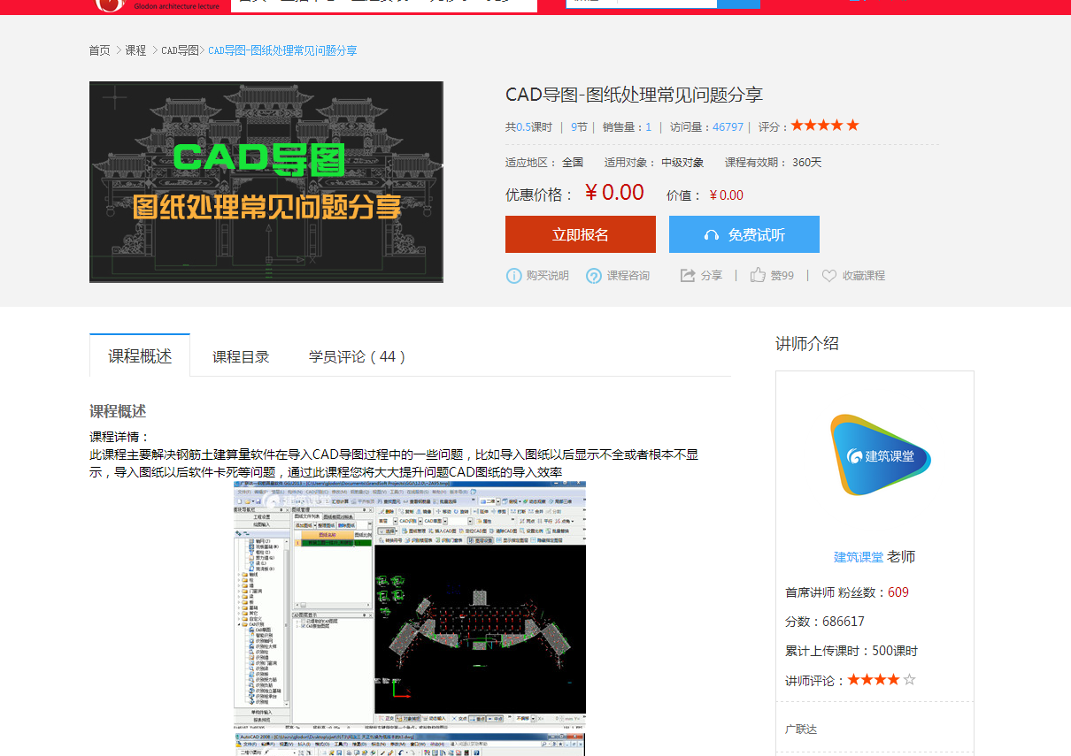The image size is (1071, 756).
Task: Click the 讲师介绍 heading
Action: [x=807, y=343]
